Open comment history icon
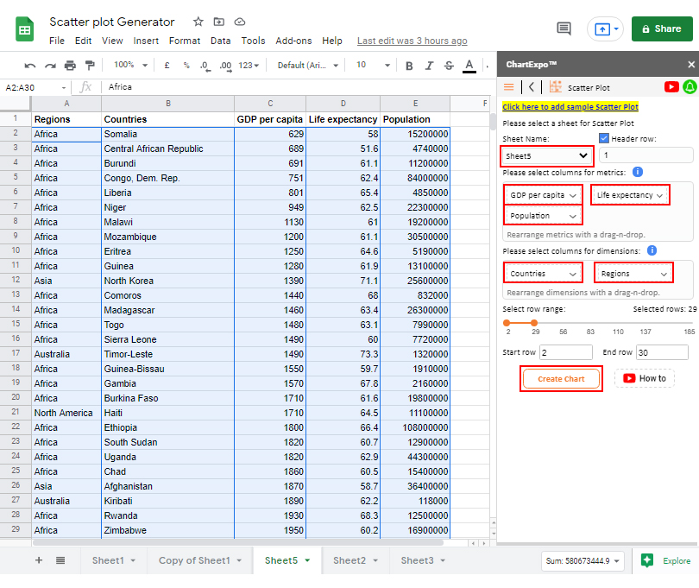The width and height of the screenshot is (699, 588). click(564, 29)
